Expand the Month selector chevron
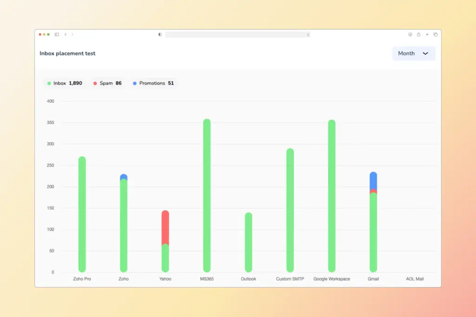This screenshot has width=476, height=317. click(x=426, y=53)
